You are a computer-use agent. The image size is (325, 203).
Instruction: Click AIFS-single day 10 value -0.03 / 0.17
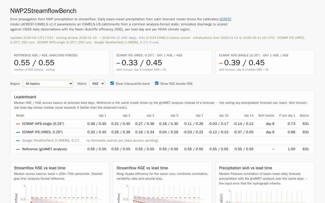pyautogui.click(x=218, y=124)
